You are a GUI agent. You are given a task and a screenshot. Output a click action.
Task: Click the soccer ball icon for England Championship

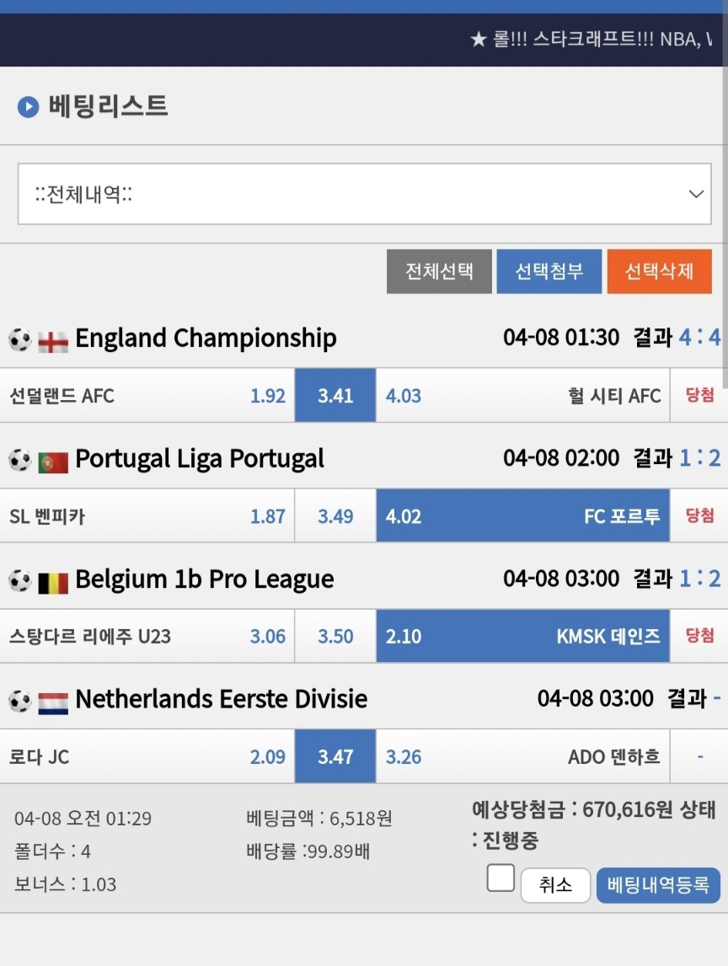point(19,339)
